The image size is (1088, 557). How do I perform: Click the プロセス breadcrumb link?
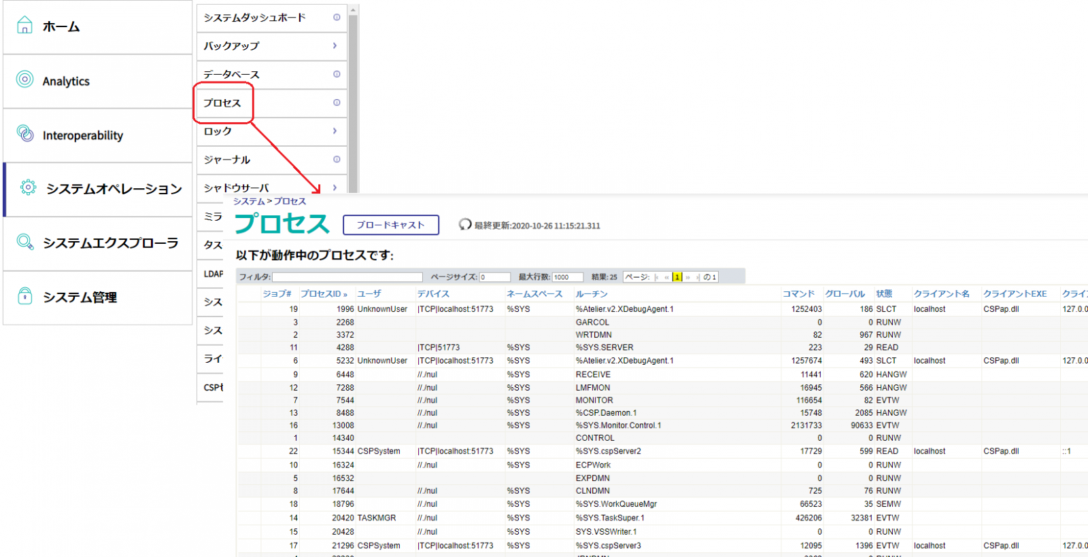(x=290, y=201)
